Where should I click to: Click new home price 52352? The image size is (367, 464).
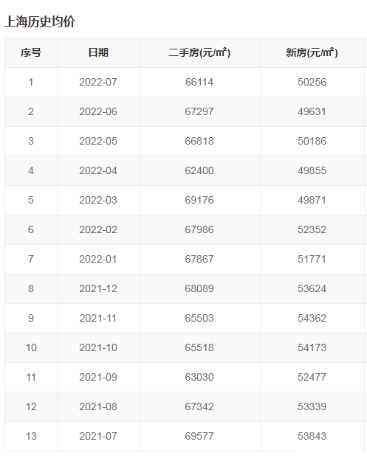312,229
